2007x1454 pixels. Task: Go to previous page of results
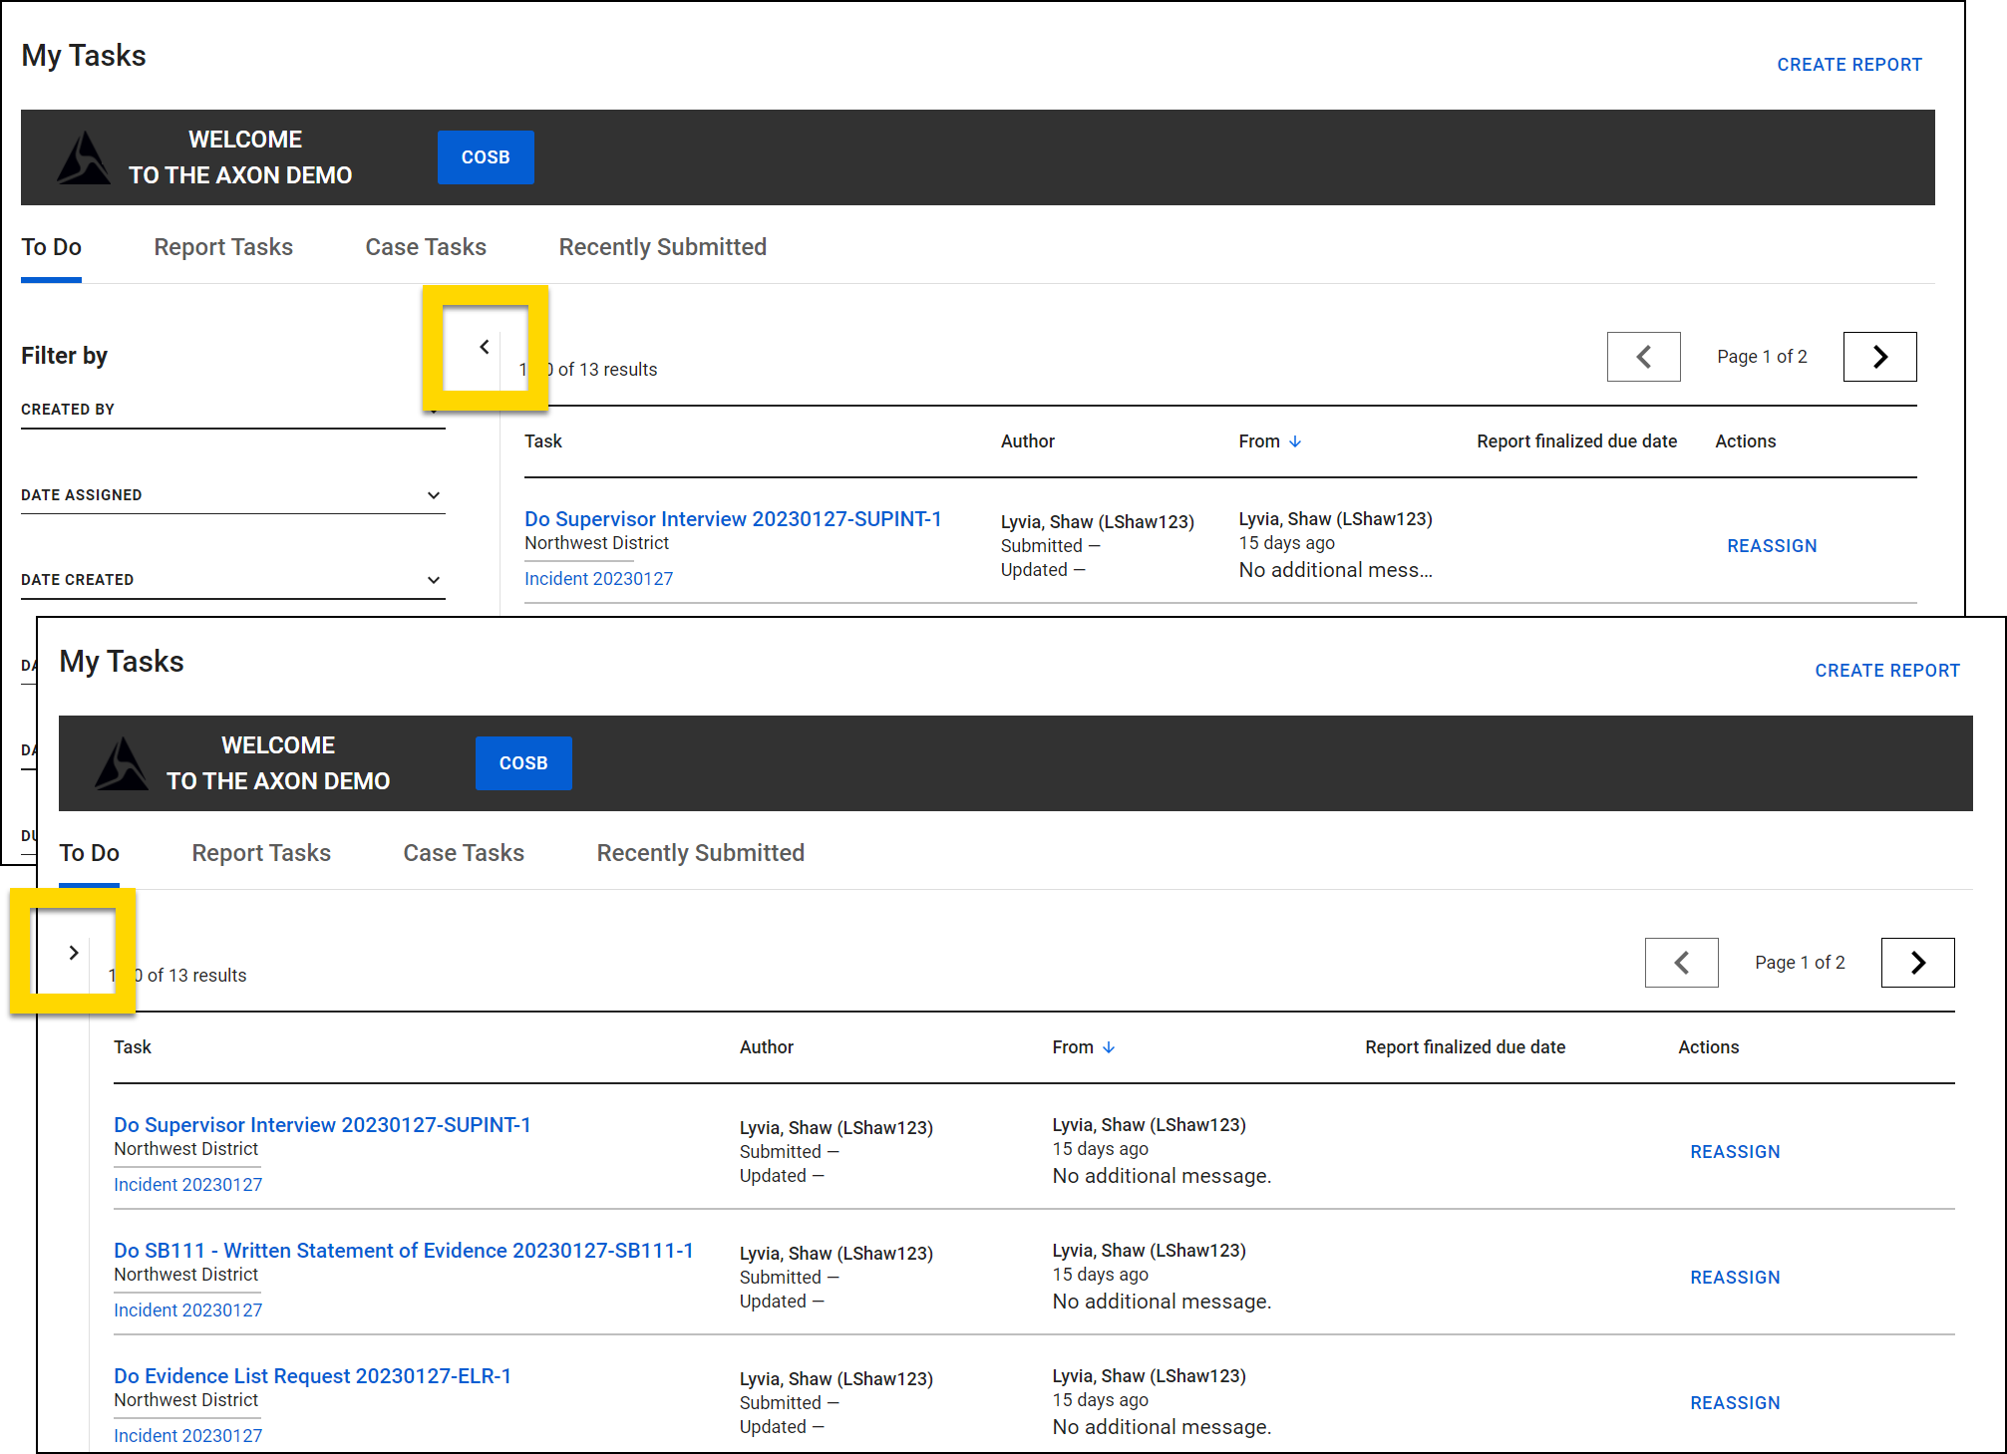pos(1643,356)
